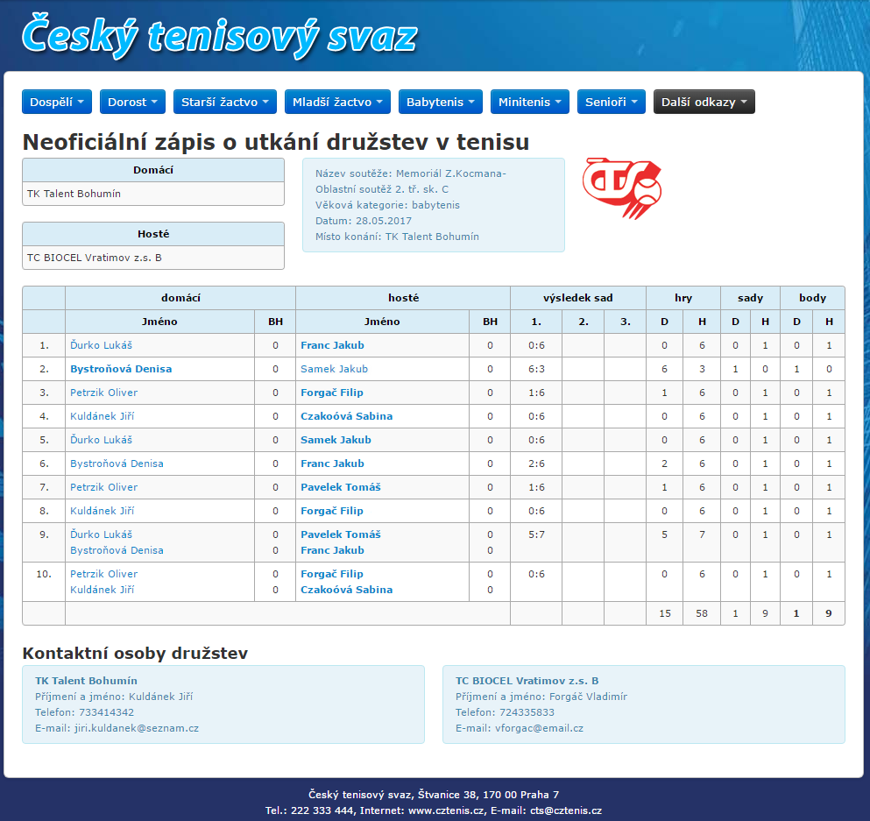Expand the Dorost dropdown

coord(132,102)
